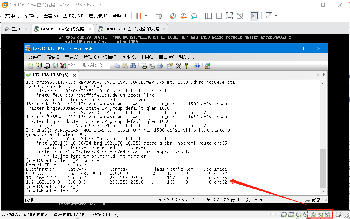
Task: Open the power options dropdown beside pause
Action: (146, 16)
